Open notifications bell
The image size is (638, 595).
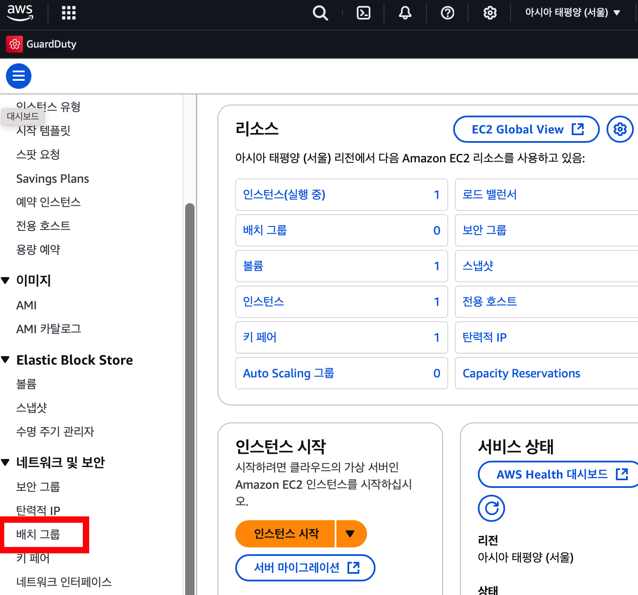tap(405, 13)
